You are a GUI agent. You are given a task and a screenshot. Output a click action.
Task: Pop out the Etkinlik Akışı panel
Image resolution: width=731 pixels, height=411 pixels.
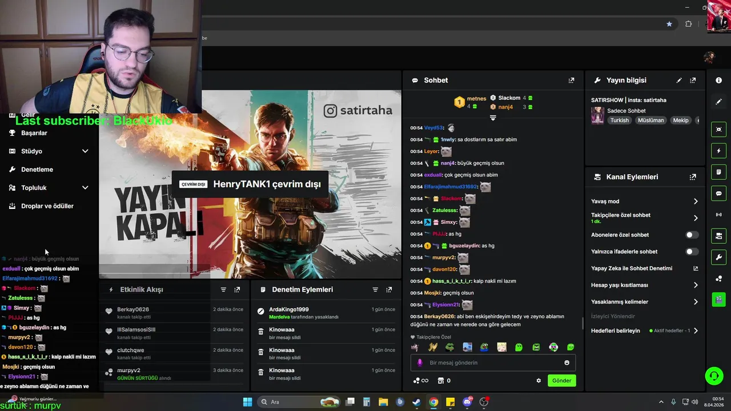(237, 289)
